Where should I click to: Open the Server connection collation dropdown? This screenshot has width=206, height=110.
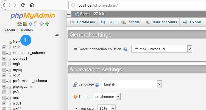(162, 49)
